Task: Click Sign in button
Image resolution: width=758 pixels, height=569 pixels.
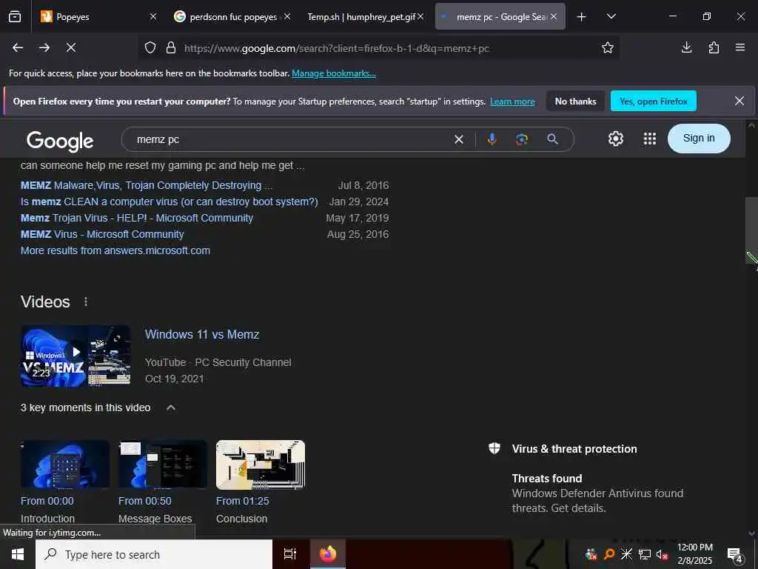Action: (x=699, y=139)
